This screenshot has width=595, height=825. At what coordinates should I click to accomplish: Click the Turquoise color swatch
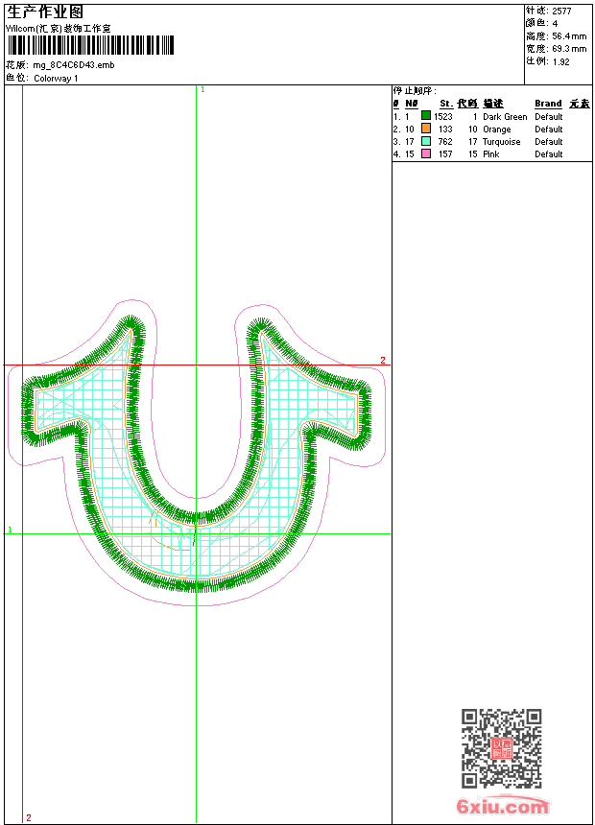[x=426, y=141]
